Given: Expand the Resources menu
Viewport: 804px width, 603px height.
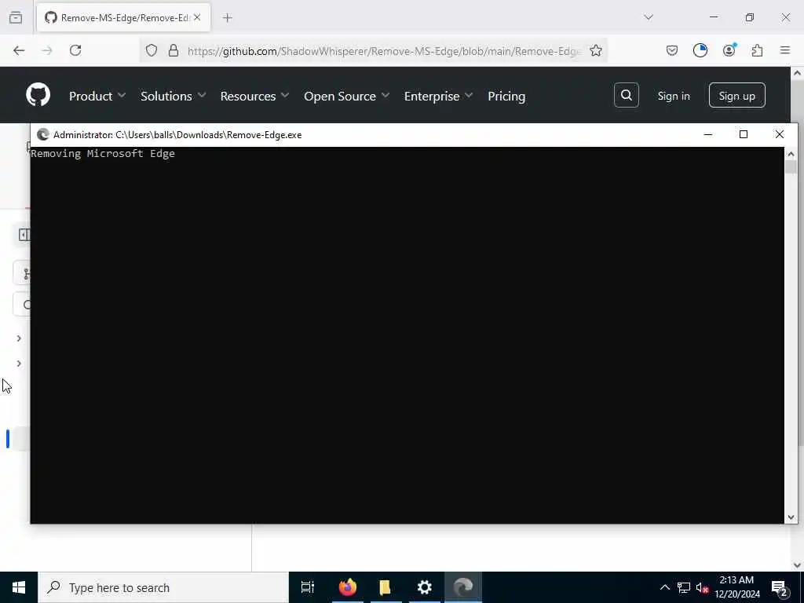Looking at the screenshot, I should (x=254, y=96).
